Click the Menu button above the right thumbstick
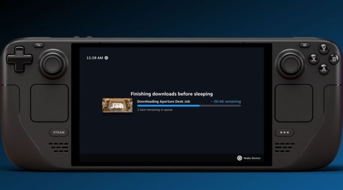This screenshot has width=343, height=190. click(304, 45)
